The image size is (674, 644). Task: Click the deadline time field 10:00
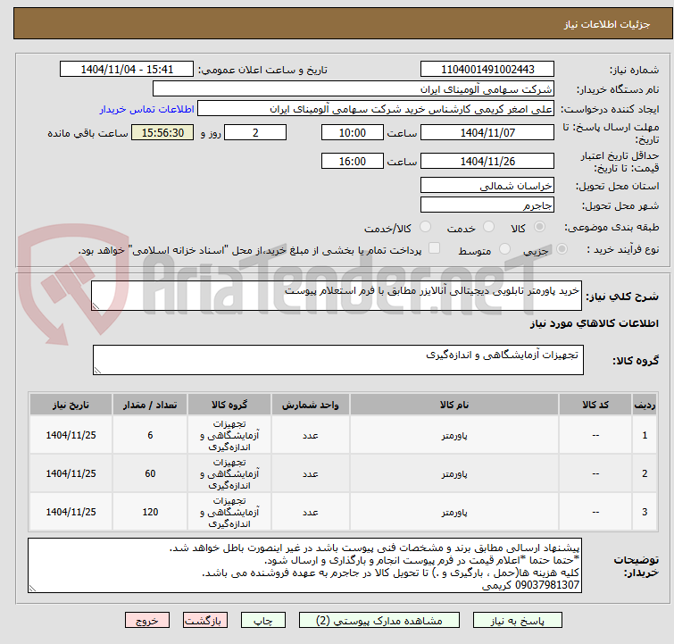(x=352, y=132)
